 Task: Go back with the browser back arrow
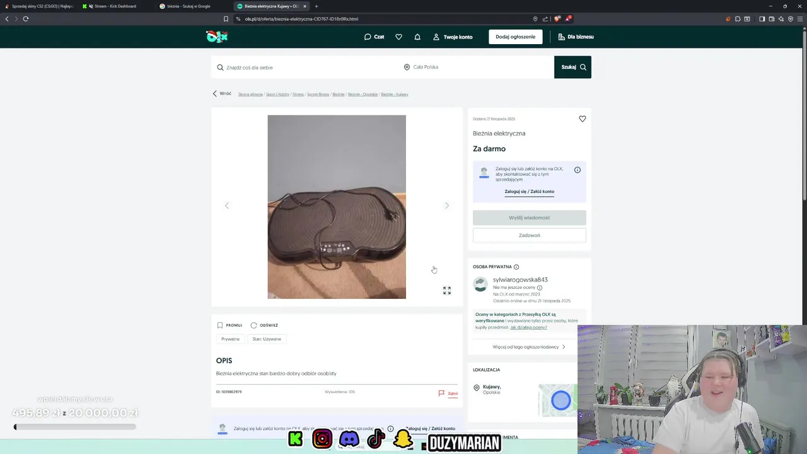point(7,19)
